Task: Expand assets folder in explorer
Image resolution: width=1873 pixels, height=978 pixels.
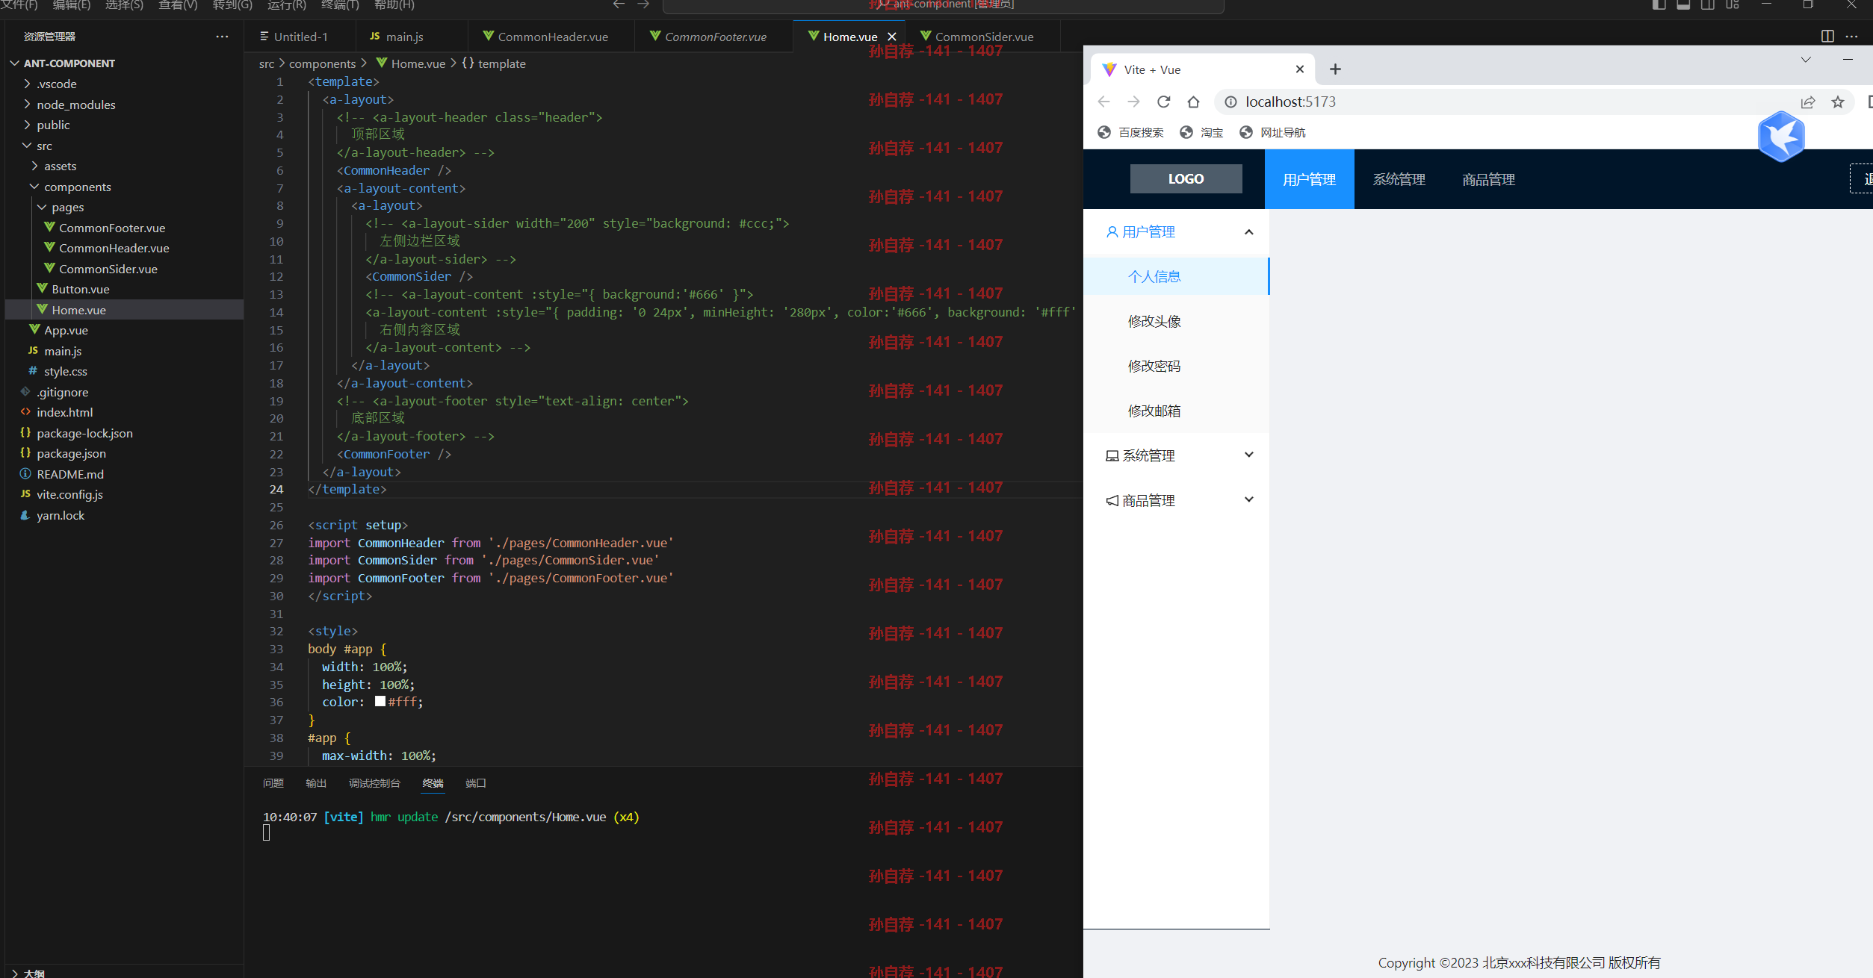Action: click(x=125, y=166)
